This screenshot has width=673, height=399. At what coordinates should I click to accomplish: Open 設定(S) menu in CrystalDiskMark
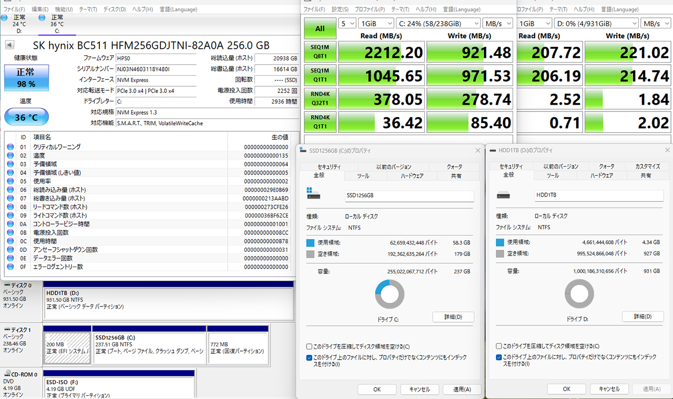(x=340, y=9)
